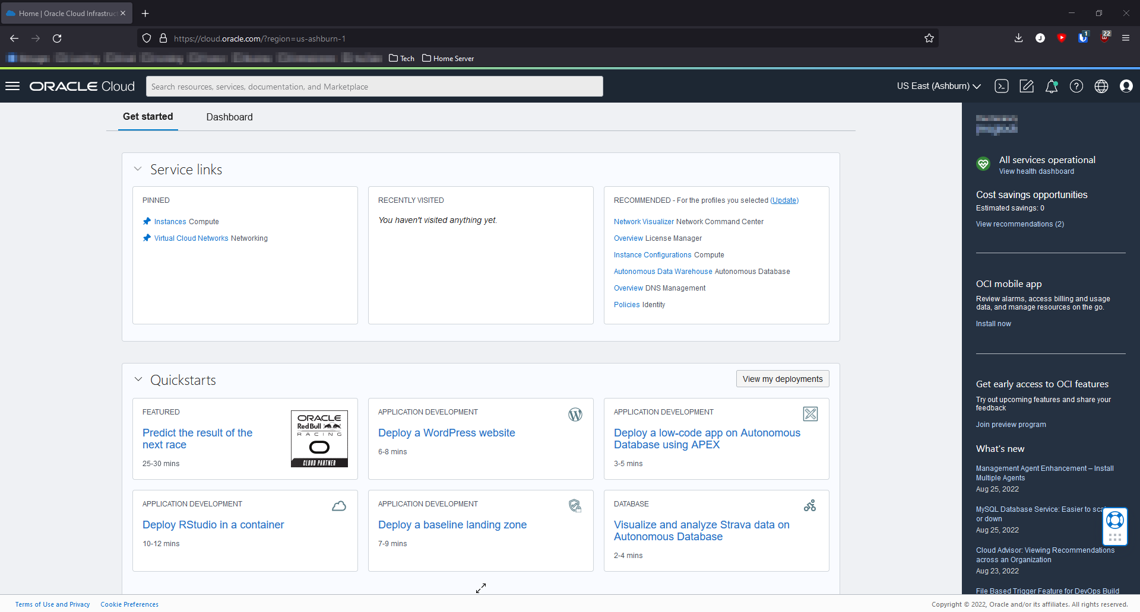
Task: Open the main navigation hamburger menu
Action: (x=12, y=86)
